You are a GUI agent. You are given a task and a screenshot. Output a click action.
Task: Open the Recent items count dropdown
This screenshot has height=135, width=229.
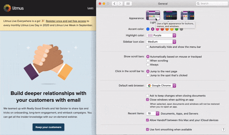pyautogui.click(x=153, y=113)
